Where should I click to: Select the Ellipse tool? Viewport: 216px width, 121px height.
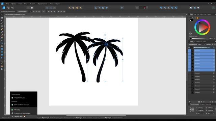[2, 52]
